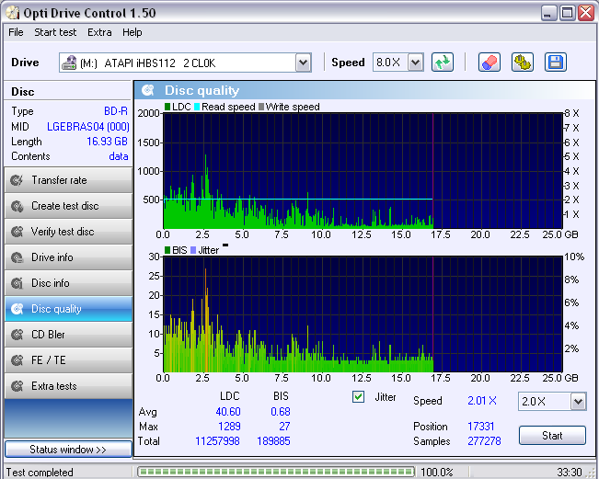Show the Drive info panel
Image resolution: width=599 pixels, height=479 pixels.
tap(68, 257)
